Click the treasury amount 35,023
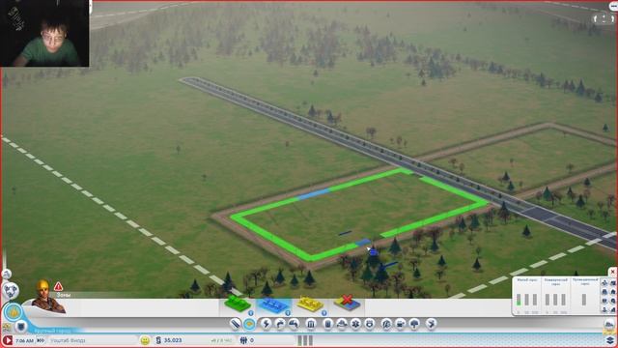The image size is (618, 348). pyautogui.click(x=173, y=340)
